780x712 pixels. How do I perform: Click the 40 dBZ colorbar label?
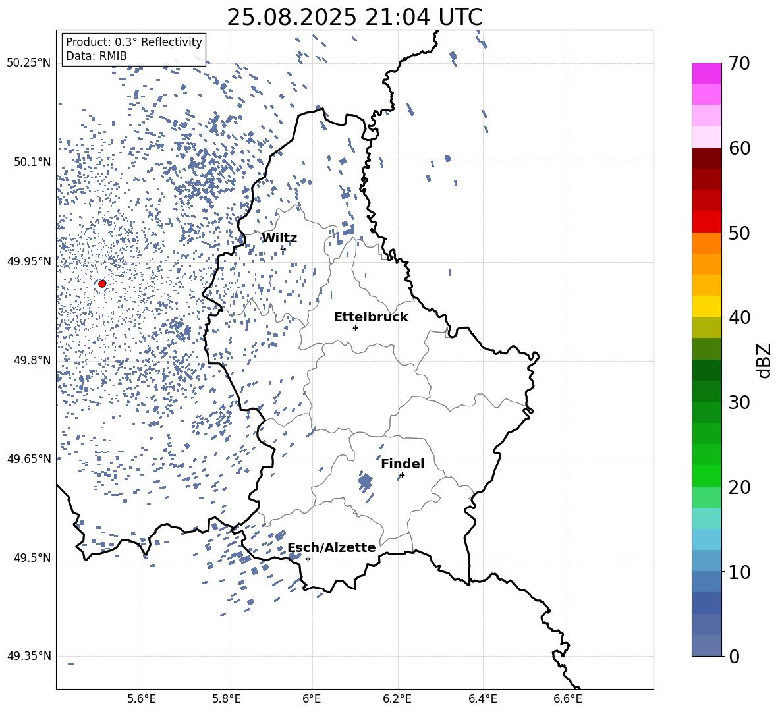pos(739,317)
